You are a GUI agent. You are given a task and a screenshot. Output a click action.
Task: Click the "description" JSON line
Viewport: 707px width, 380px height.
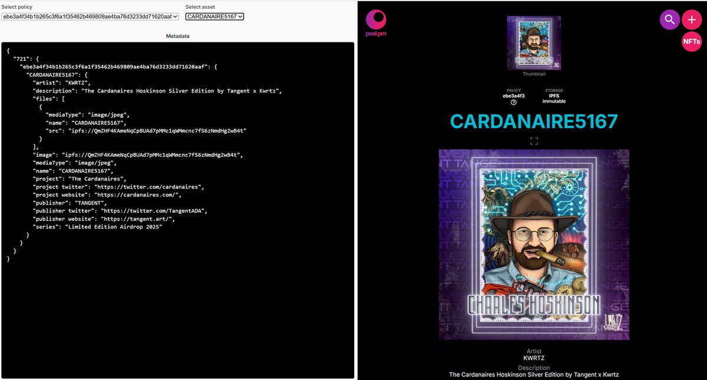point(158,91)
